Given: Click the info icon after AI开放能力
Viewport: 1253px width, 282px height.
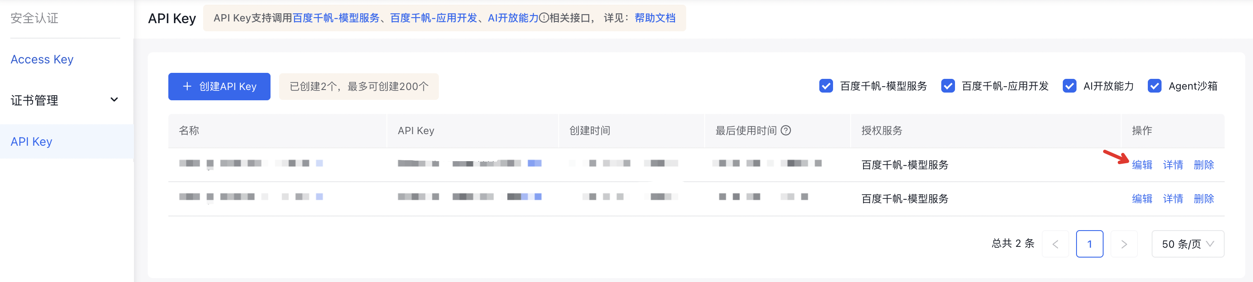Looking at the screenshot, I should (544, 18).
